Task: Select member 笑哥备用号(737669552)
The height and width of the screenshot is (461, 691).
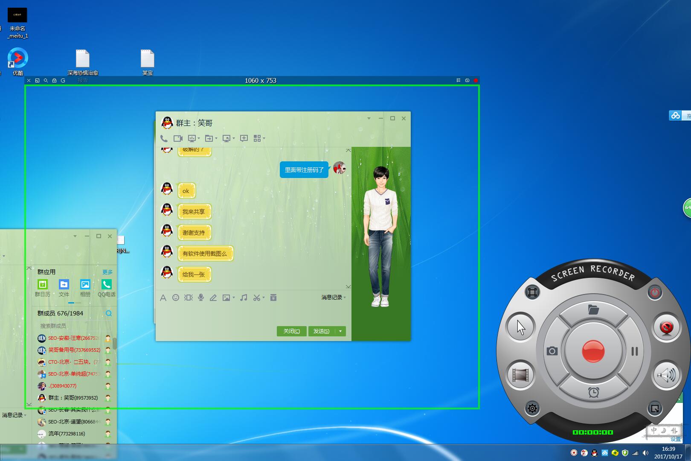Action: [74, 350]
